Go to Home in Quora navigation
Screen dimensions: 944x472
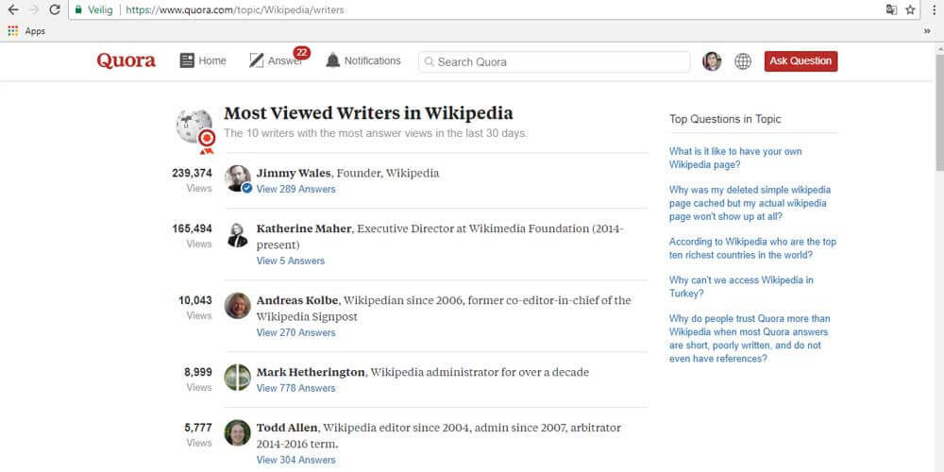[203, 60]
